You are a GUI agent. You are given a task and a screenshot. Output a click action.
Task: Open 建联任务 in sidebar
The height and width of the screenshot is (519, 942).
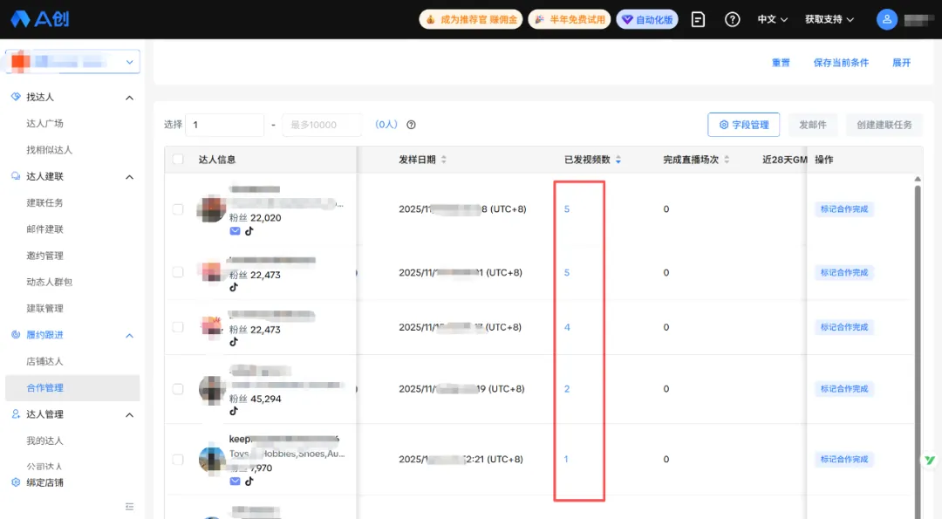point(44,202)
